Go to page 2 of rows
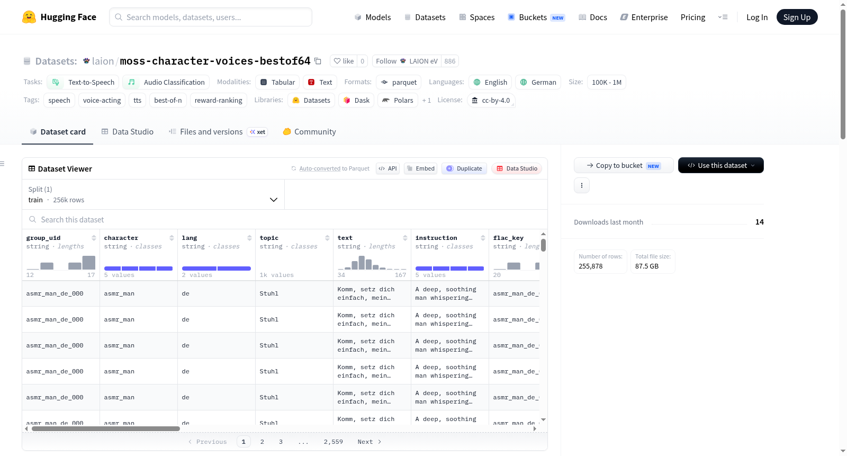Viewport: 847px width, 456px height. click(x=262, y=442)
